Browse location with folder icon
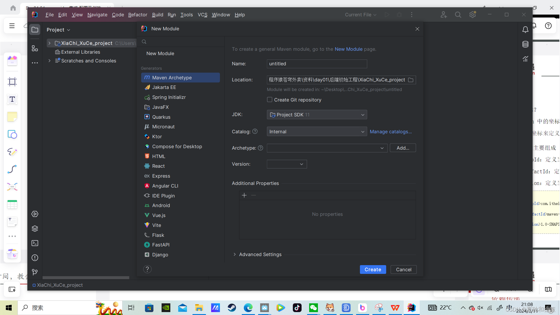560x315 pixels. [411, 80]
